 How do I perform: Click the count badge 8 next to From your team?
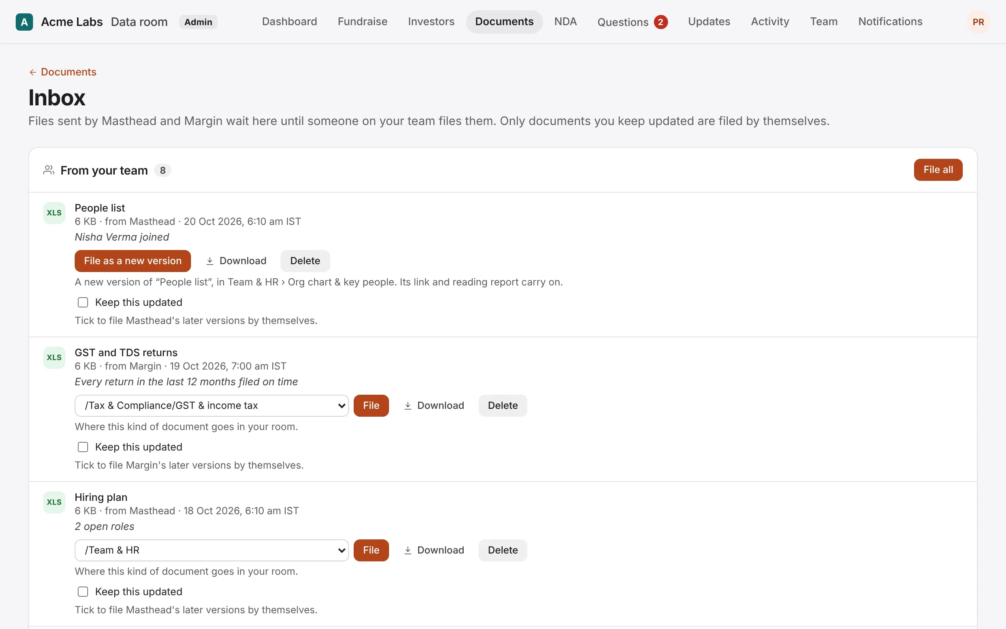[x=163, y=170]
